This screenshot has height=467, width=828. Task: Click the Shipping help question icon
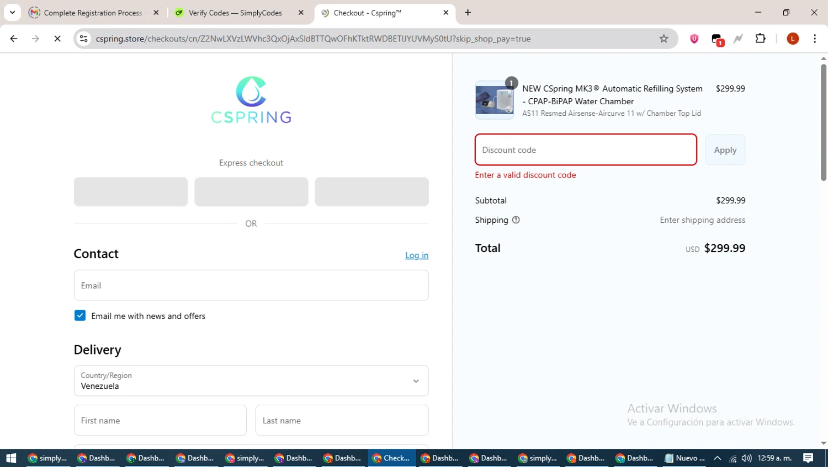click(x=516, y=220)
